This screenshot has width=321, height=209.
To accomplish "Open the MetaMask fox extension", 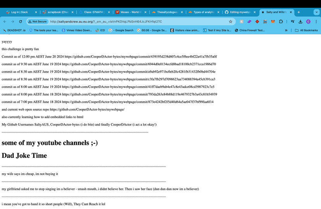I will click(x=273, y=21).
